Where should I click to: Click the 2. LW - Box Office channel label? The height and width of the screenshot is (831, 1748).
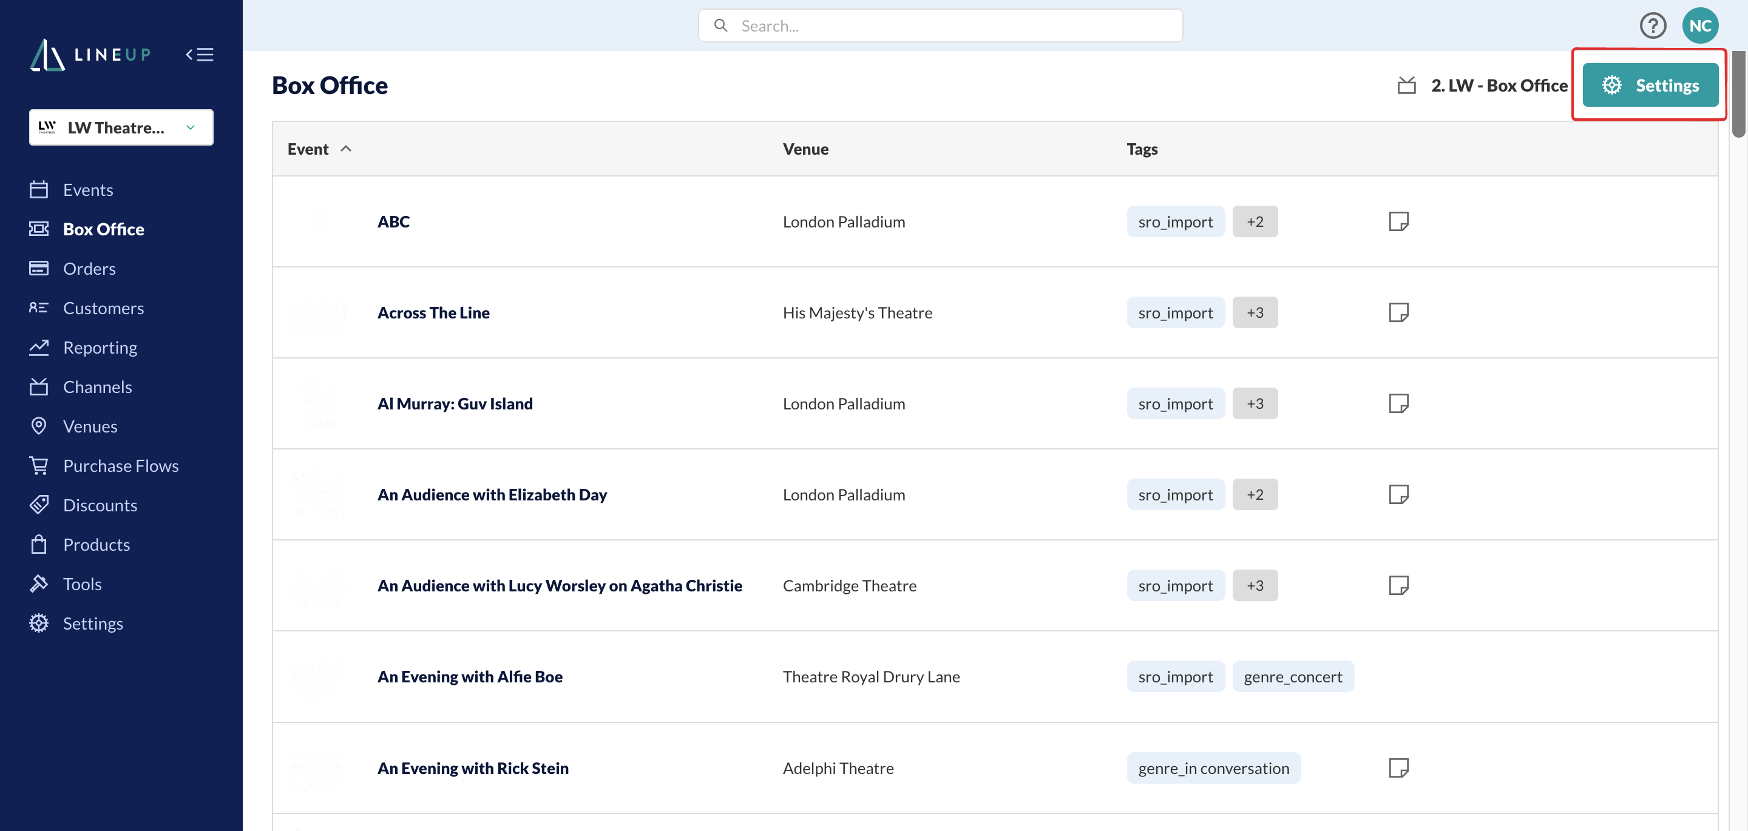[x=1499, y=86]
